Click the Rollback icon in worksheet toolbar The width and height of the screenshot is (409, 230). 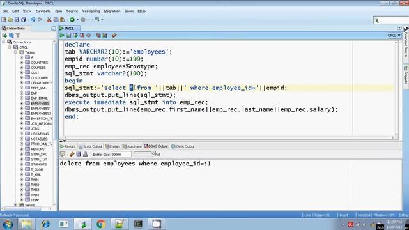tap(82, 35)
